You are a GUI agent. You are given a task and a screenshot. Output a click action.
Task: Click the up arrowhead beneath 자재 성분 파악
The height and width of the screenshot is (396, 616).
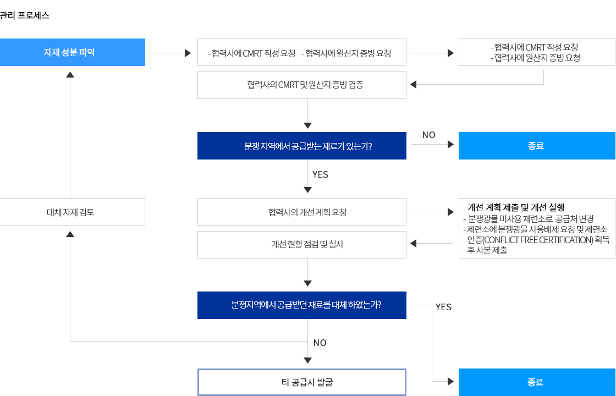tap(70, 74)
